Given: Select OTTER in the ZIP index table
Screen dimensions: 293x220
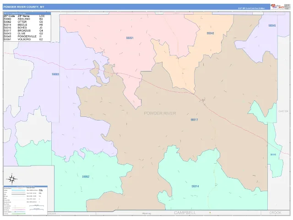Looking at the screenshot, I should (22, 22).
